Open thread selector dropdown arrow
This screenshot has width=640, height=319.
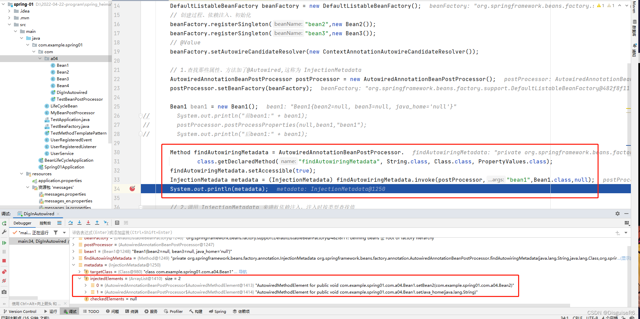coord(64,233)
